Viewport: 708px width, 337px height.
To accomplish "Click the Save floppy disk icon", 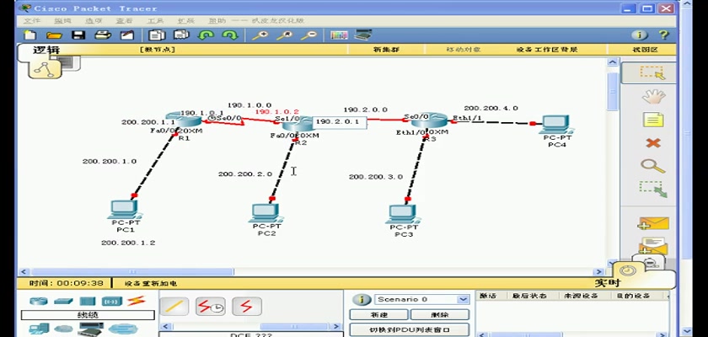I will 78,35.
